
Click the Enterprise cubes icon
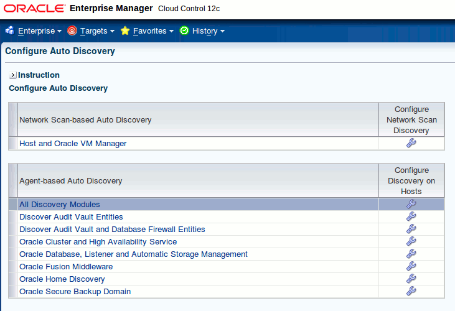click(10, 30)
